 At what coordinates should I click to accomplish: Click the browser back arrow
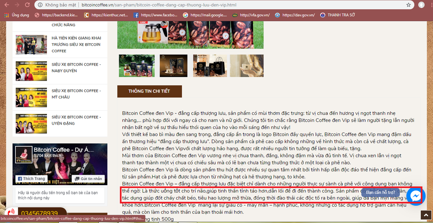(6, 5)
